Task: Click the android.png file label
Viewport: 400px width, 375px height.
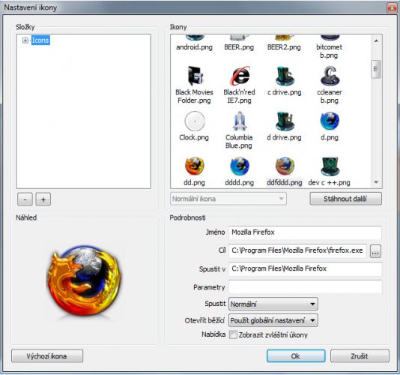Action: point(195,47)
